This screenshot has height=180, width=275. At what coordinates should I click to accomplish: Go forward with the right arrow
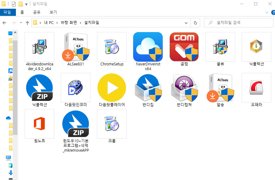coord(13,23)
